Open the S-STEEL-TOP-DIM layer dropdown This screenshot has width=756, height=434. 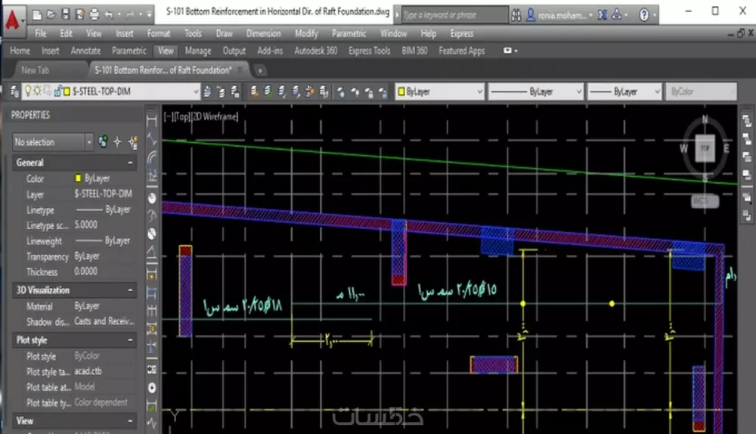[195, 91]
